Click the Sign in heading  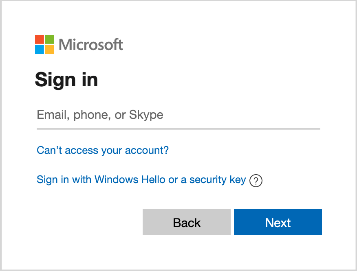click(66, 79)
